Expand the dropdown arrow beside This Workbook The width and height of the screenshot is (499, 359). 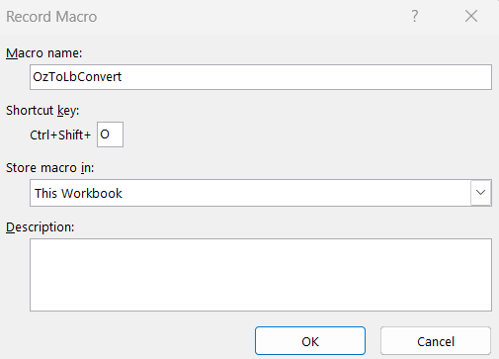tap(480, 193)
